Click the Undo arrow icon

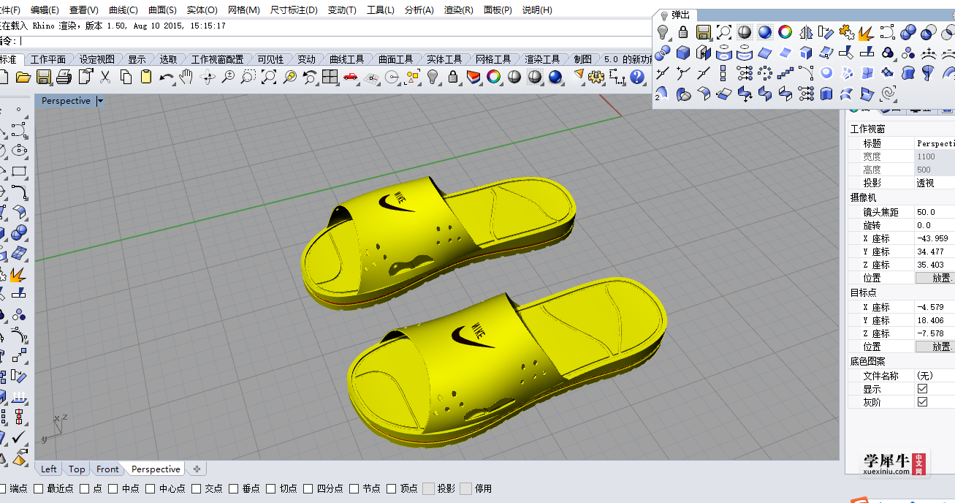(x=167, y=77)
